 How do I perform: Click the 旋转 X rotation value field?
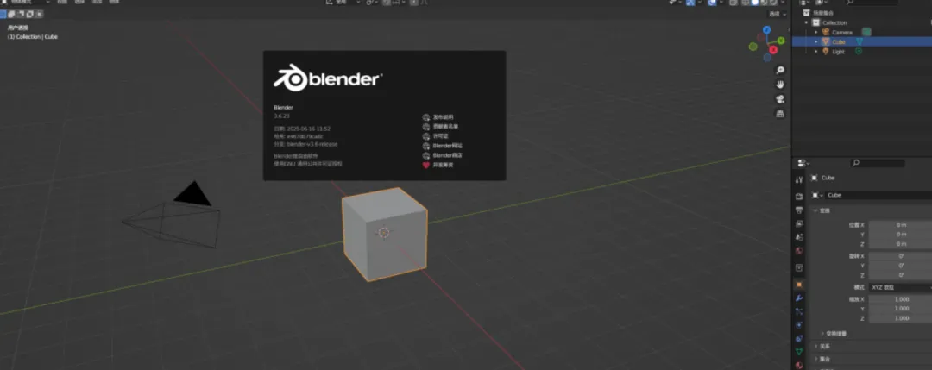tap(900, 256)
